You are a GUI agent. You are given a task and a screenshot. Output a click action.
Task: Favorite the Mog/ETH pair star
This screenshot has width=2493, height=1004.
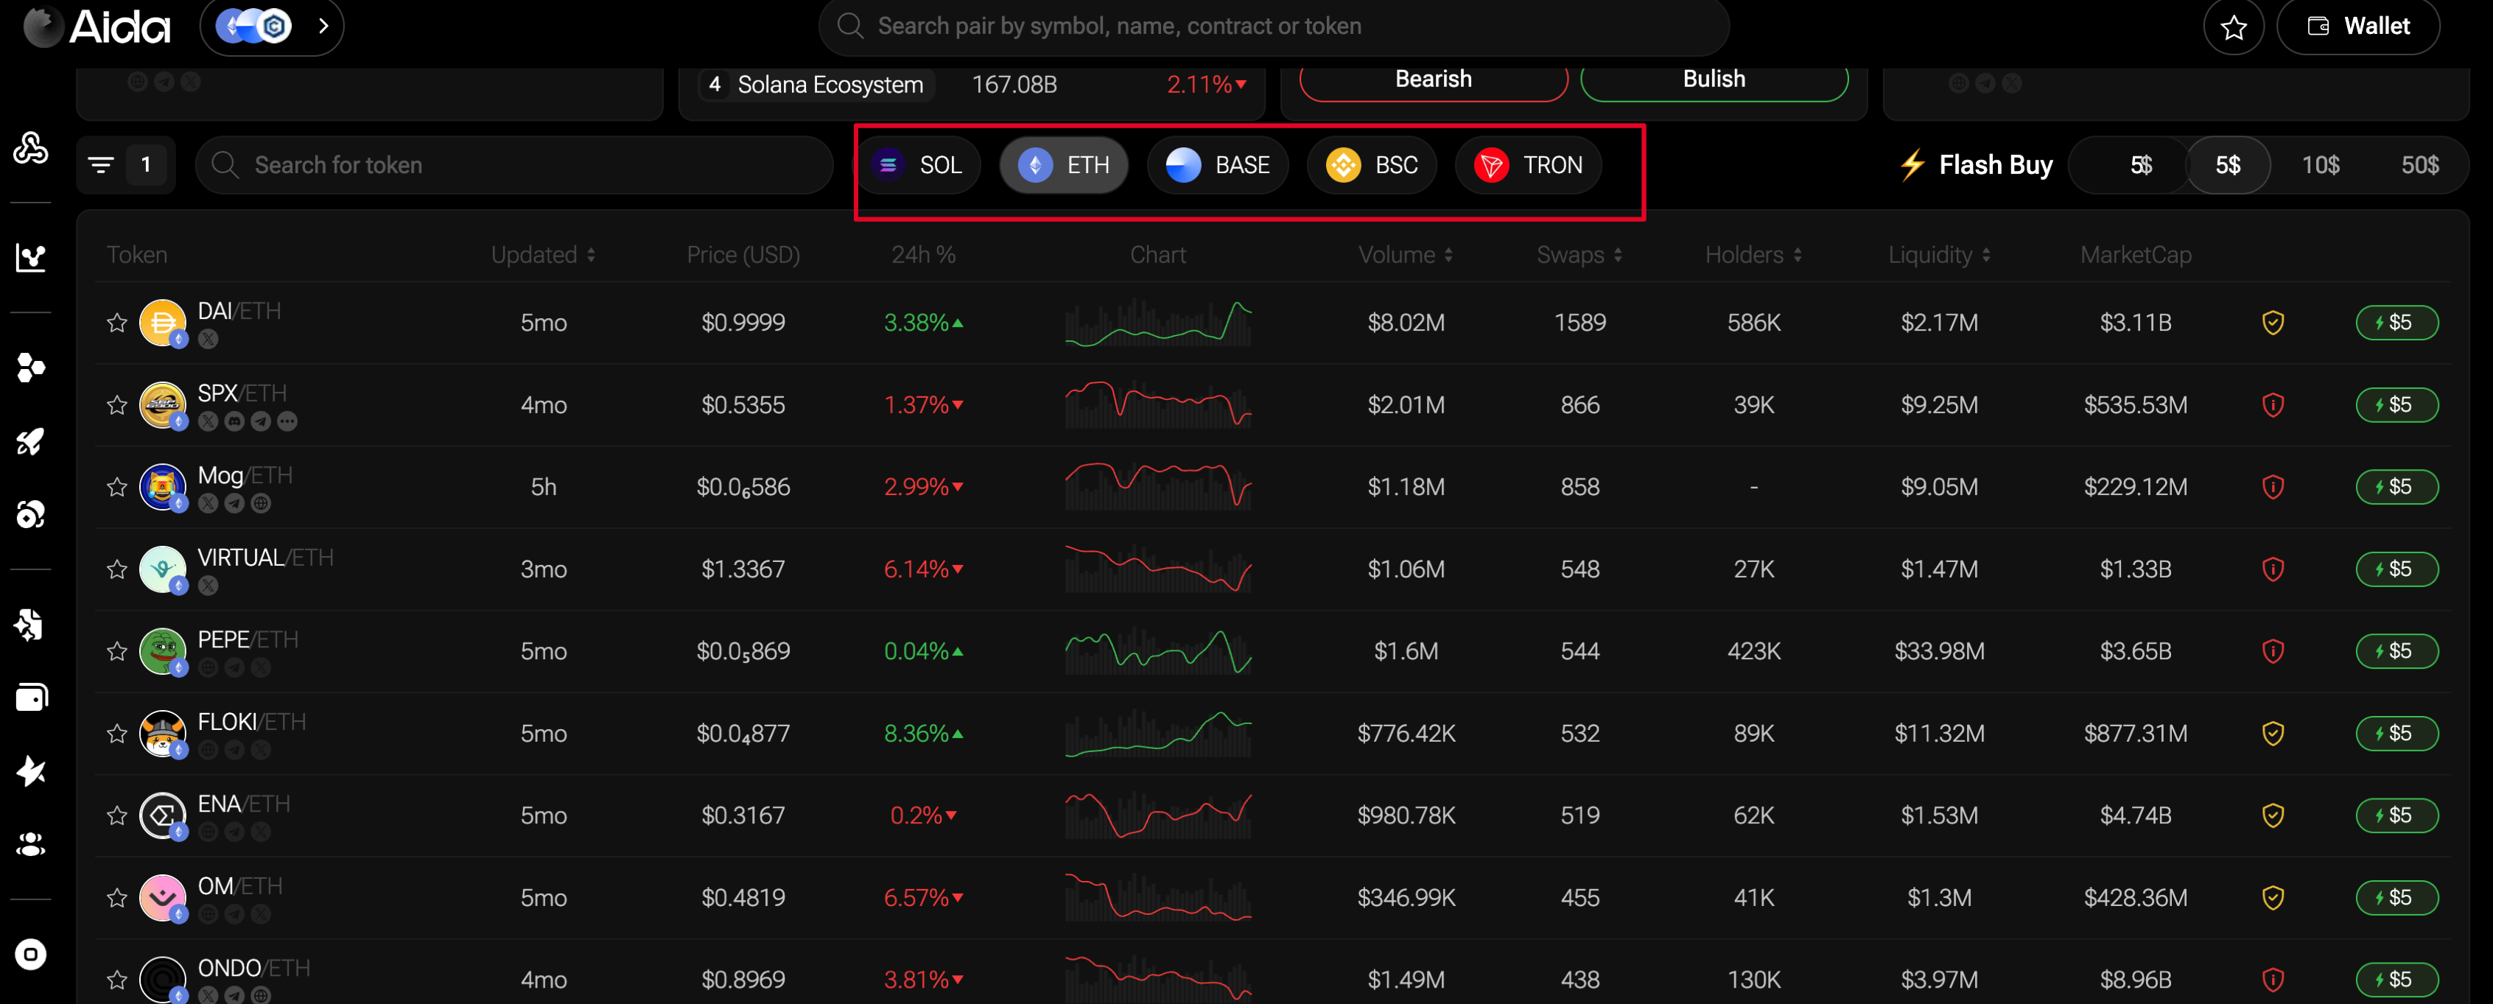click(x=117, y=486)
